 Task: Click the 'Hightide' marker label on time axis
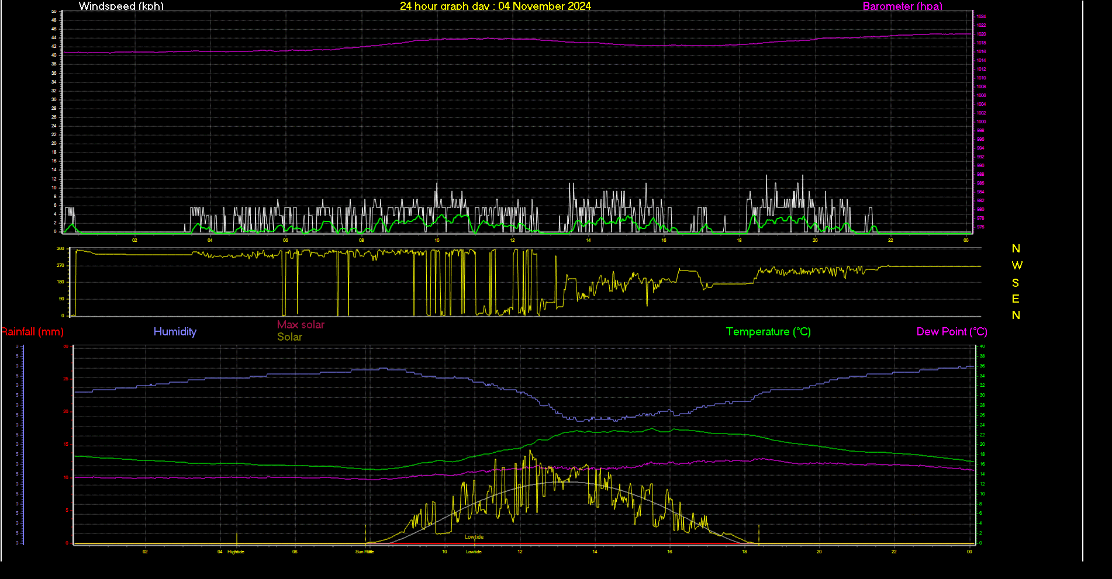236,552
